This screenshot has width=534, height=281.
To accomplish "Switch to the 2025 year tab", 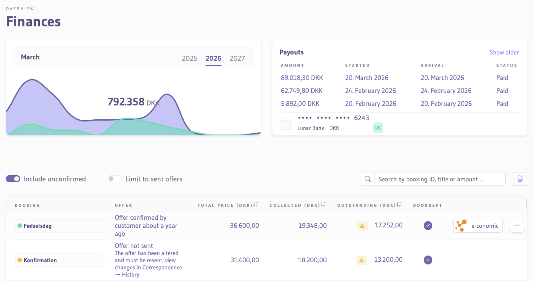I will tap(189, 59).
